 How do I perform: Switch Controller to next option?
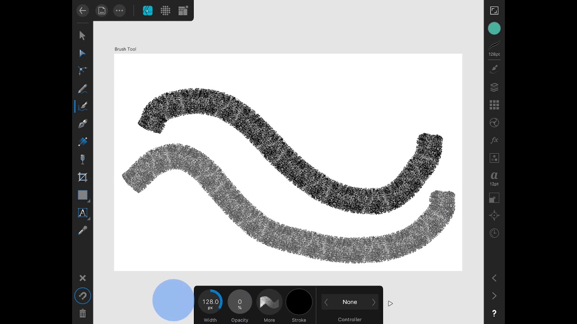pos(374,302)
